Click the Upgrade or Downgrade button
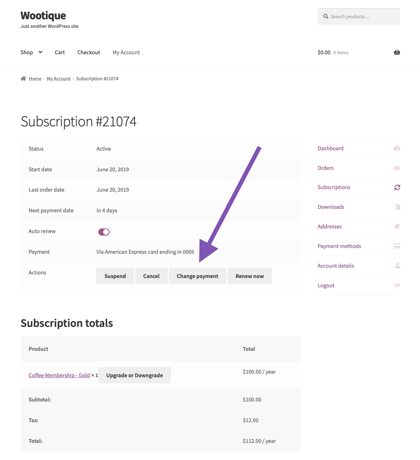The height and width of the screenshot is (460, 420). [x=134, y=375]
